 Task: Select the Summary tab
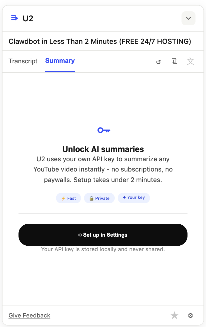pyautogui.click(x=60, y=61)
